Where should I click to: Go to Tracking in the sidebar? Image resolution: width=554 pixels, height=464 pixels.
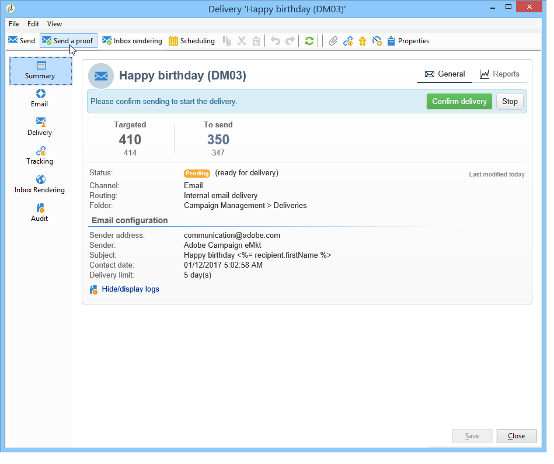coord(40,155)
